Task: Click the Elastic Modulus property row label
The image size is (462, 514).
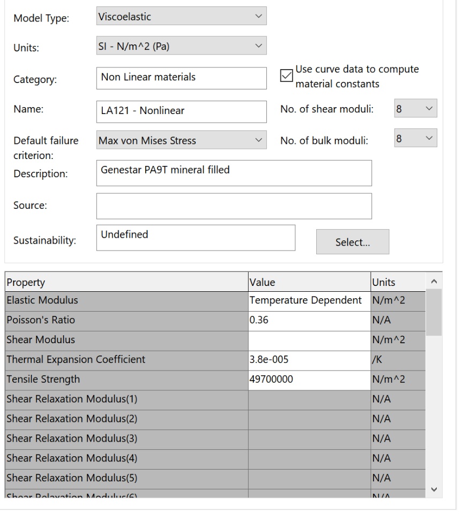Action: click(126, 301)
